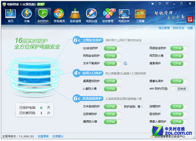Open the 电脑加速 rocket icon
The width and height of the screenshot is (196, 141).
91,16
